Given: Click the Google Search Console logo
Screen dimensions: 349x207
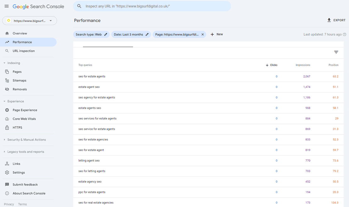Looking at the screenshot, I should click(x=38, y=7).
